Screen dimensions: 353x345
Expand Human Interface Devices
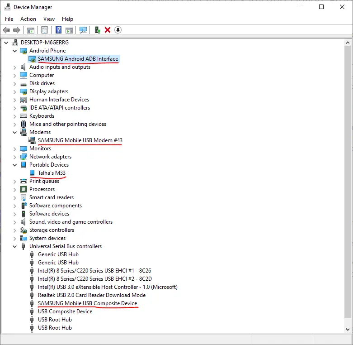point(14,100)
